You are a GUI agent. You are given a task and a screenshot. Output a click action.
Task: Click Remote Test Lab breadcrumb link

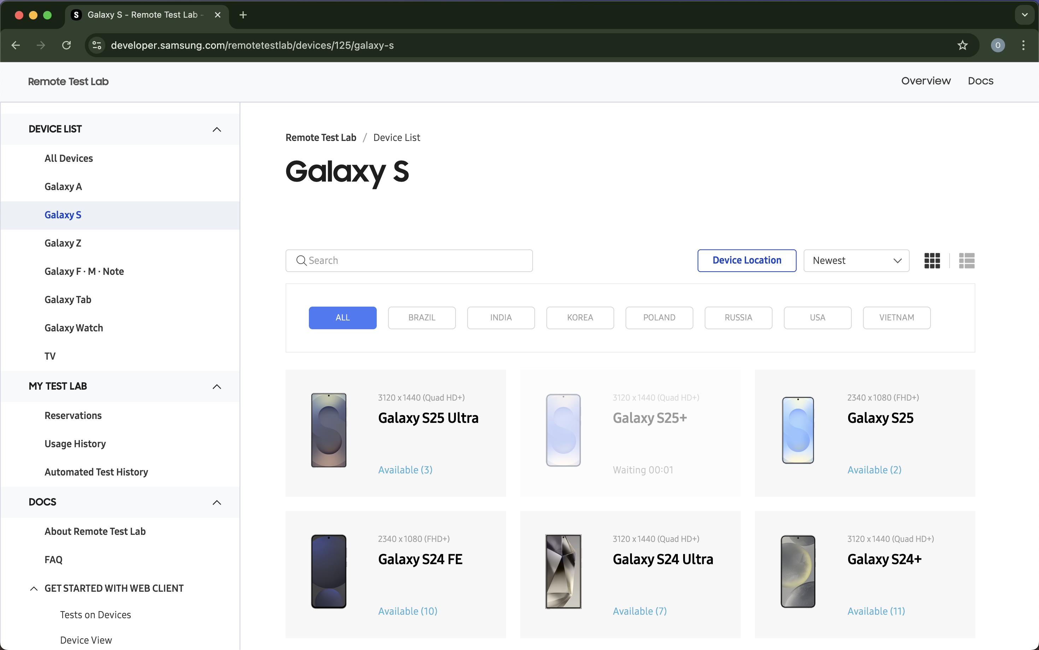[x=321, y=137]
